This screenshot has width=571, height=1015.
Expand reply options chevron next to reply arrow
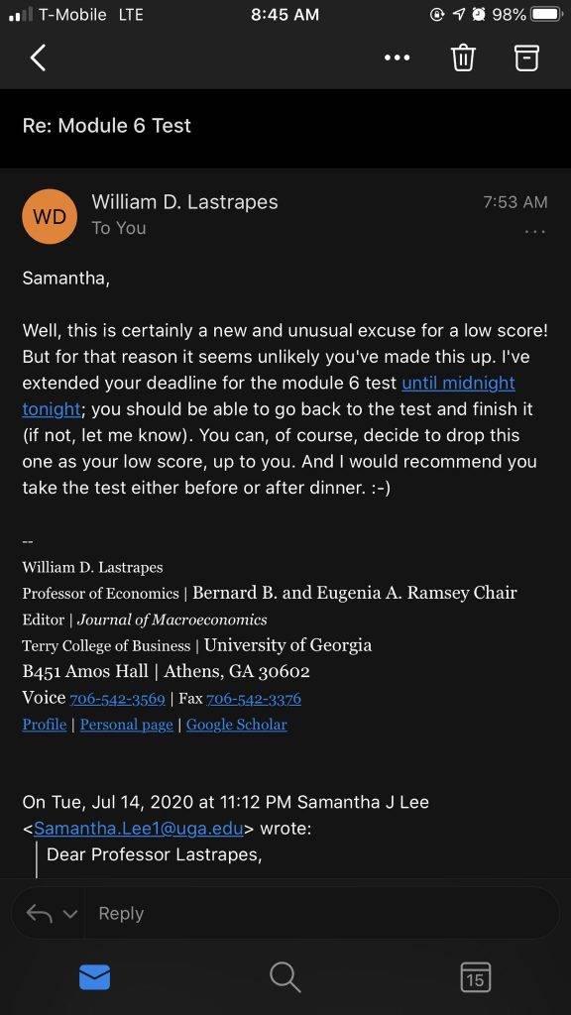point(70,914)
